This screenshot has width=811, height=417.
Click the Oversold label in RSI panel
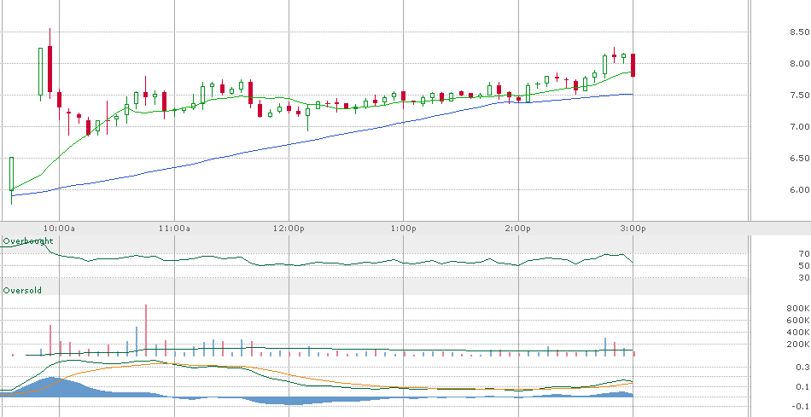22,291
